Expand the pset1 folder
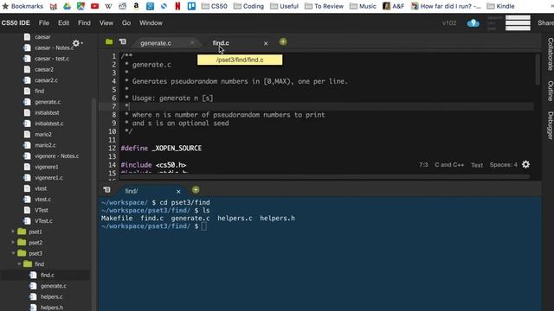 [13, 232]
